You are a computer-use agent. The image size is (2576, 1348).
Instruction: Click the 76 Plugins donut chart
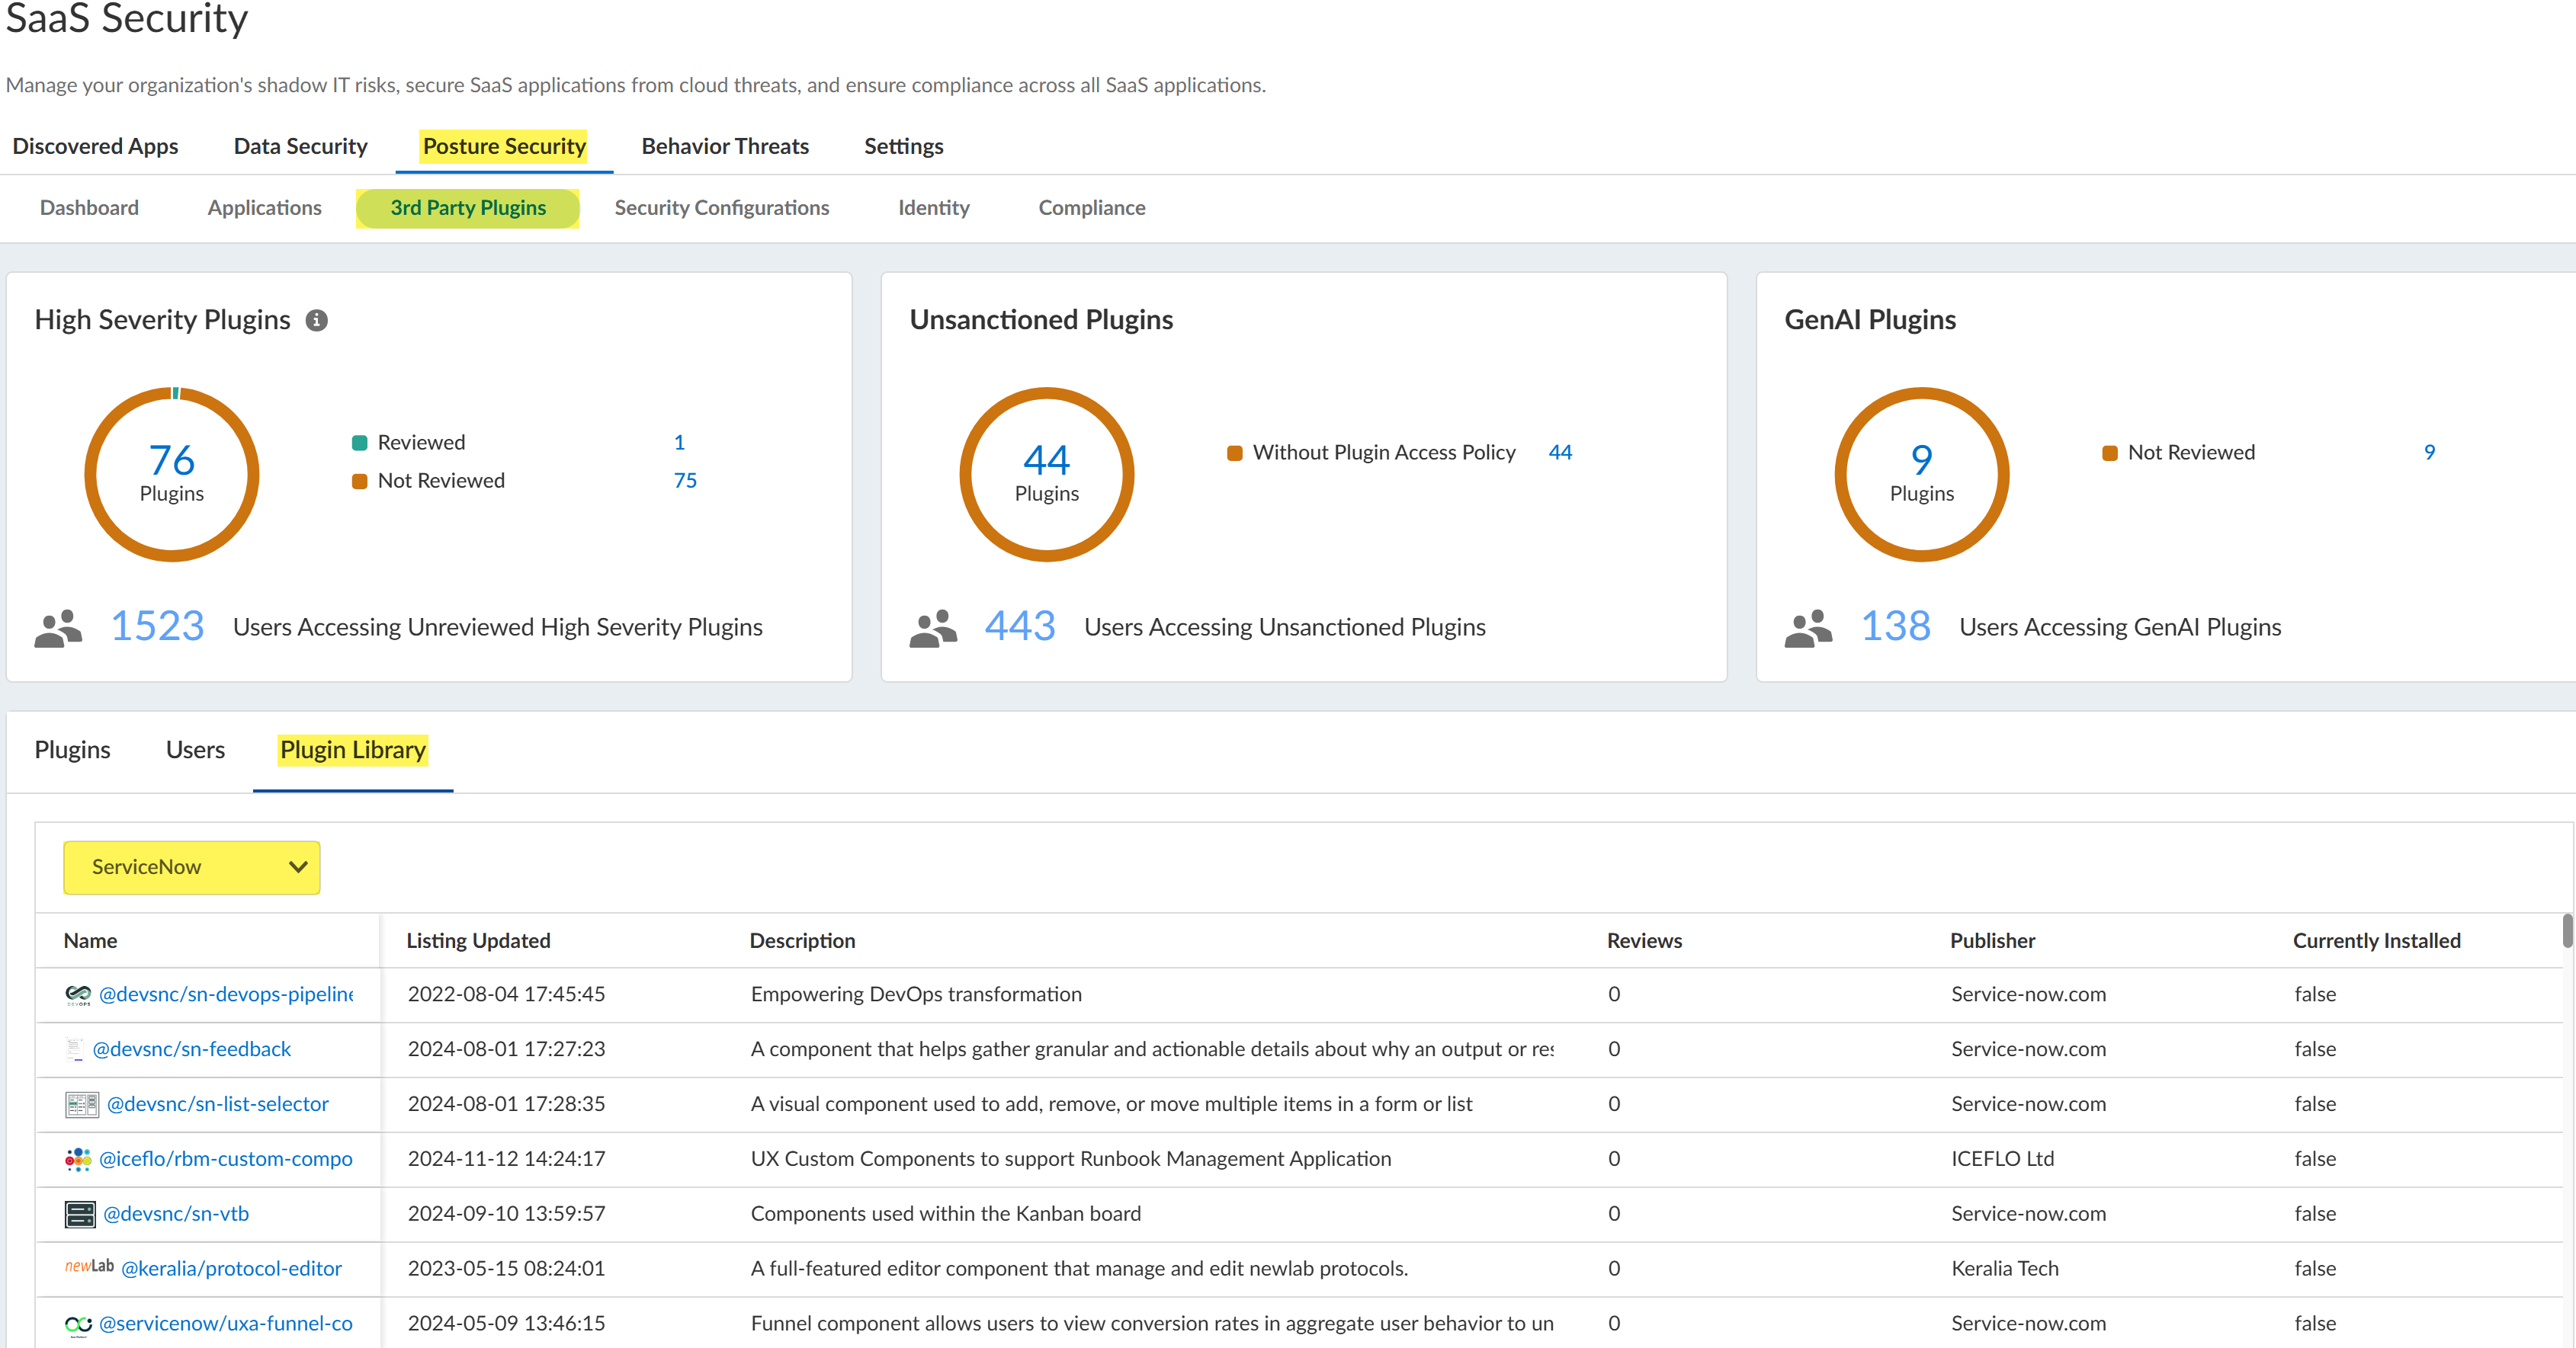[171, 474]
